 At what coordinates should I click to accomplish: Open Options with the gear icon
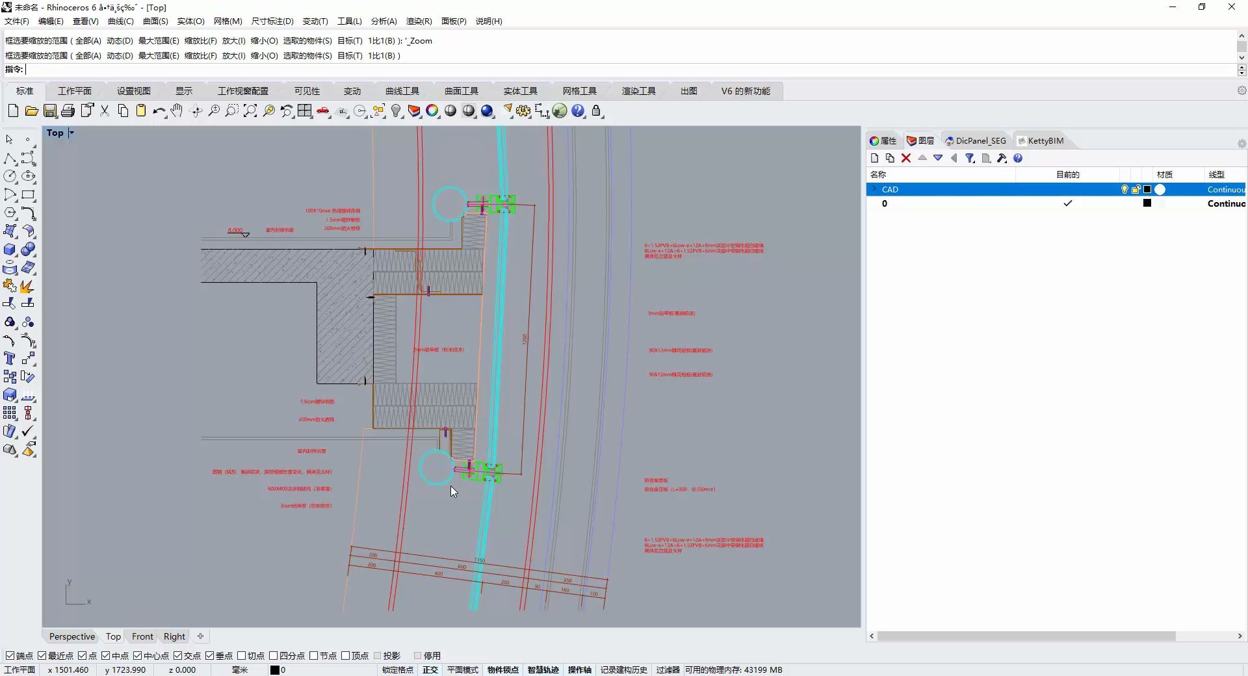click(523, 111)
